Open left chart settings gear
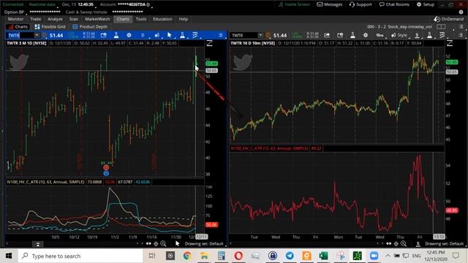The height and width of the screenshot is (263, 468). [x=129, y=35]
